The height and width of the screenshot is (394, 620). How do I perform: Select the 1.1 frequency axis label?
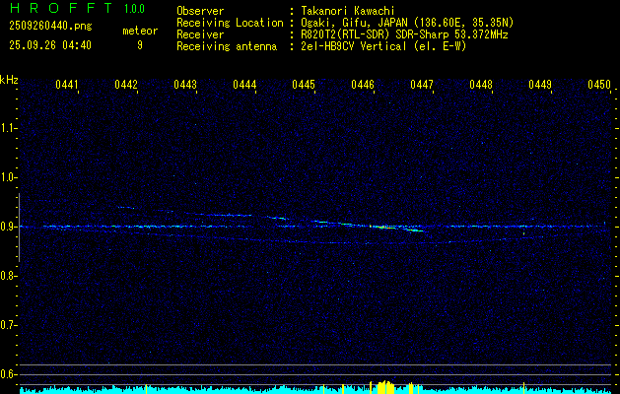(x=9, y=128)
